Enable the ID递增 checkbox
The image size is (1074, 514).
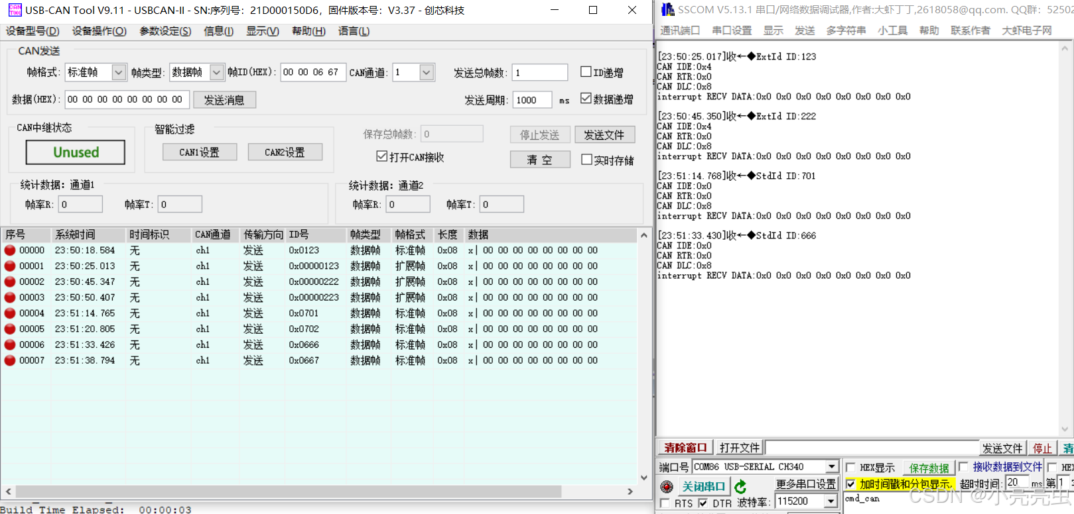click(586, 72)
